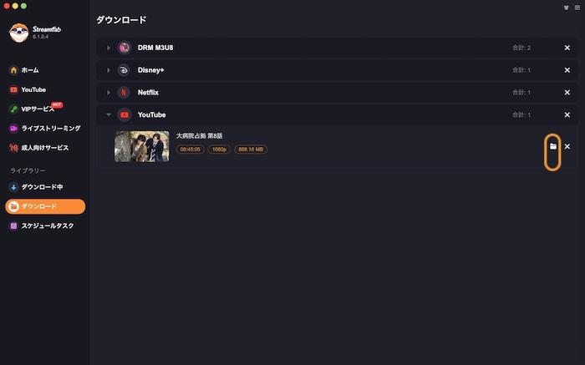Open the menu icon at top right corner
This screenshot has height=365, width=585.
click(x=577, y=8)
